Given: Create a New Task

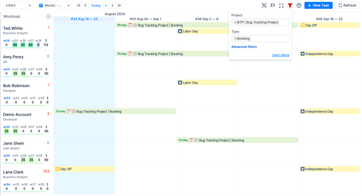Looking at the screenshot, I should click(318, 6).
